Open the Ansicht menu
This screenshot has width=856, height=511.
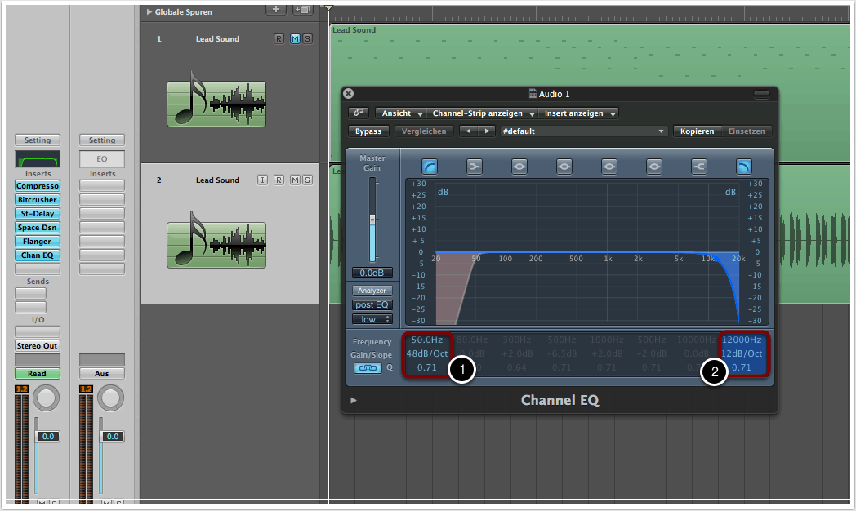401,113
